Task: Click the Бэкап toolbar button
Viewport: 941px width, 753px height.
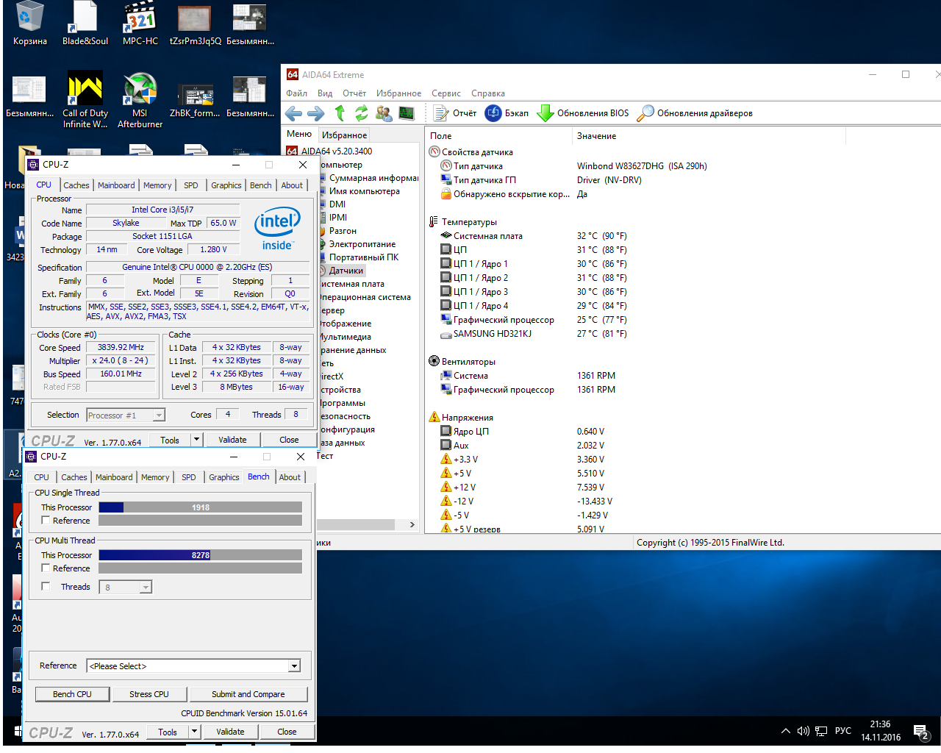Action: [x=507, y=113]
